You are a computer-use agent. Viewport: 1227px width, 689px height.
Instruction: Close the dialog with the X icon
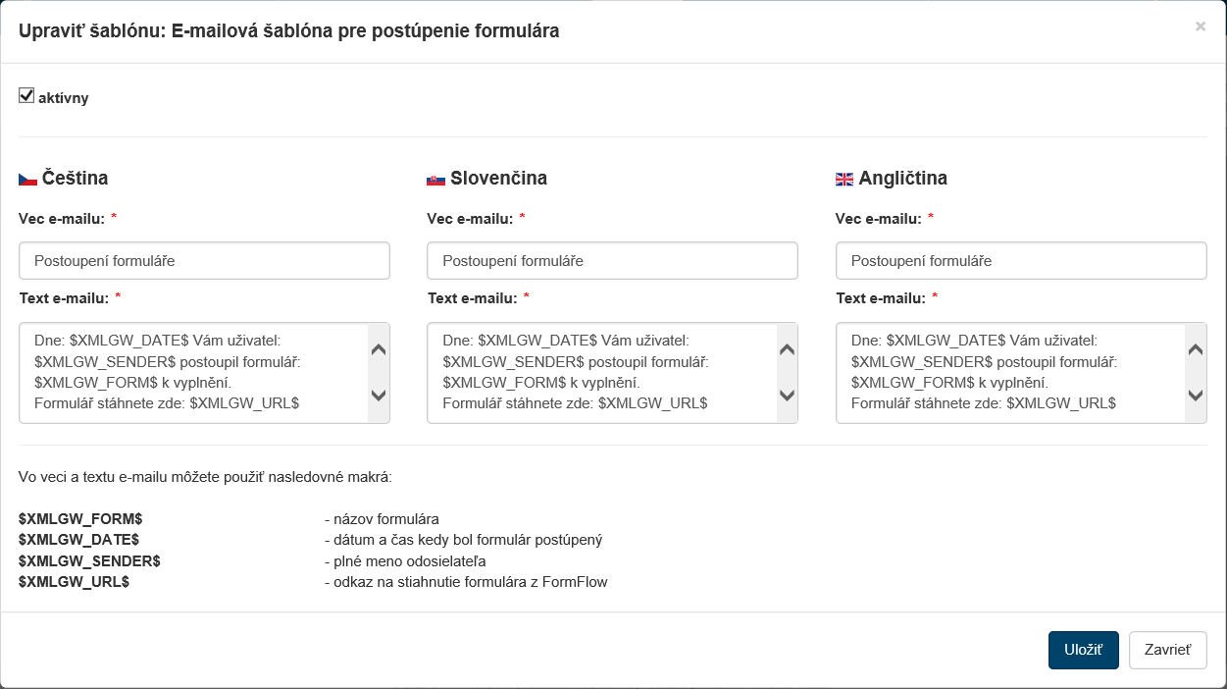(1200, 27)
